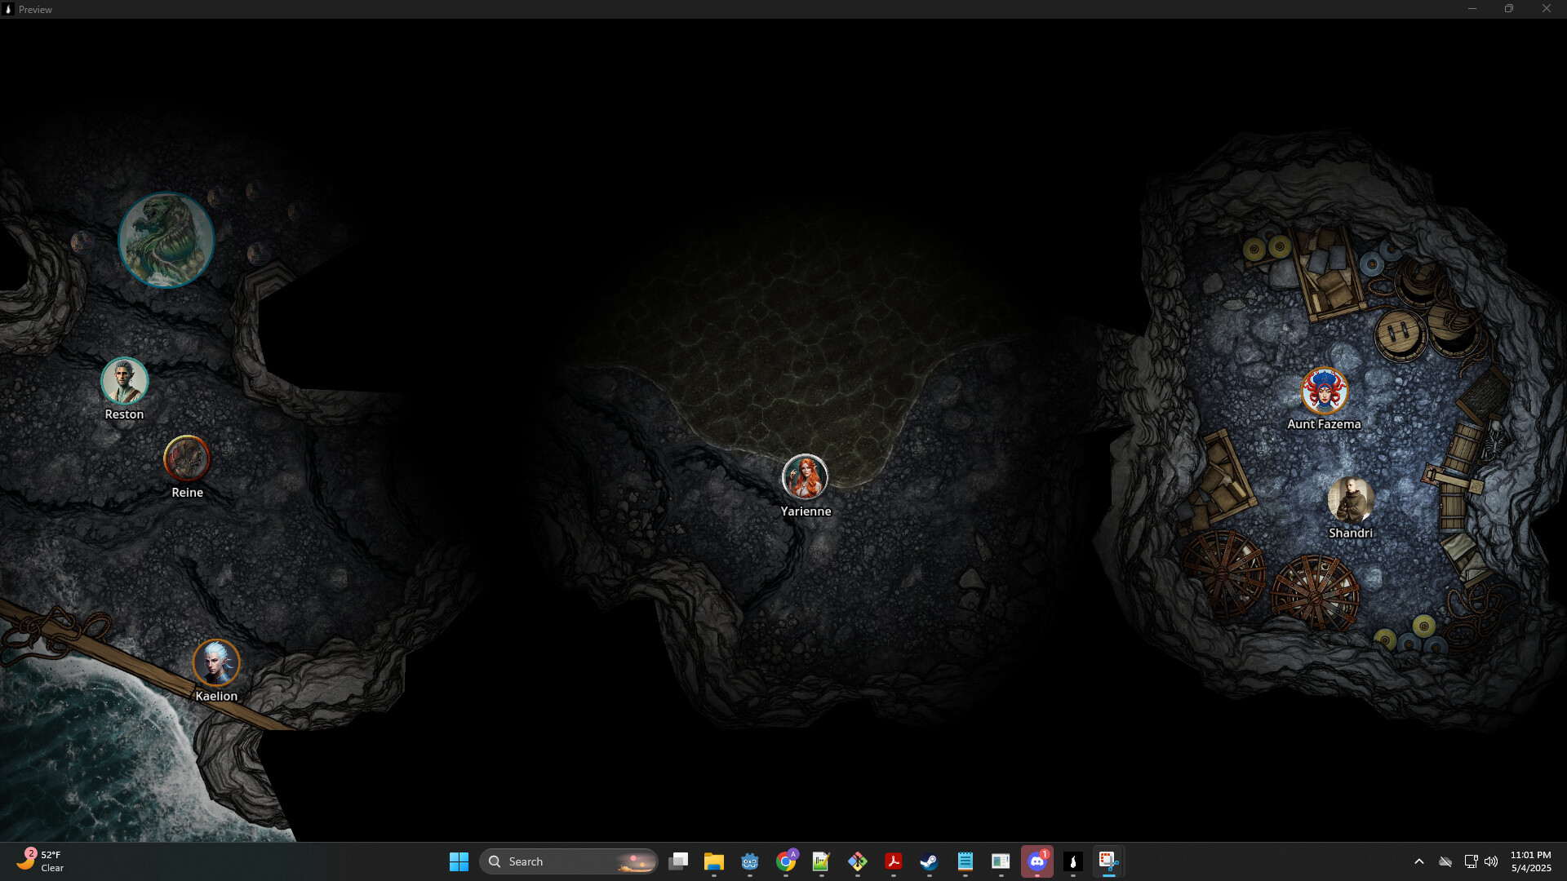This screenshot has height=881, width=1567.
Task: Click the network icon in the system tray
Action: pyautogui.click(x=1471, y=861)
